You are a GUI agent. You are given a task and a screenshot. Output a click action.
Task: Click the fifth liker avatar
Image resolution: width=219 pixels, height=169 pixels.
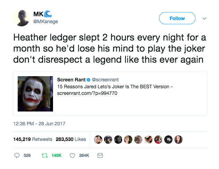point(138,139)
